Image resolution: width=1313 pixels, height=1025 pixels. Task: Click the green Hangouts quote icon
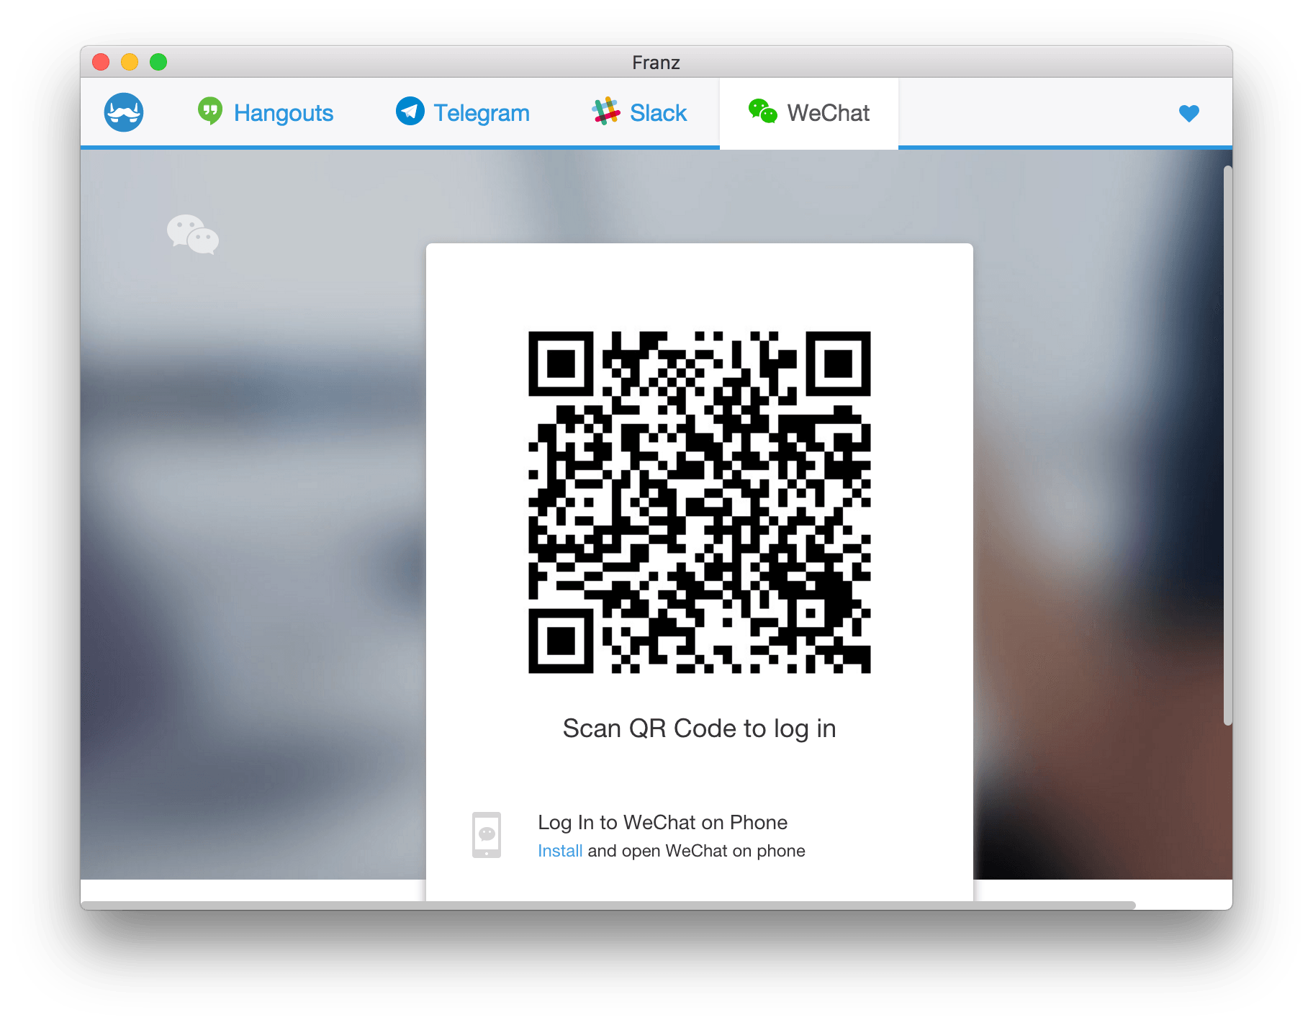[210, 111]
